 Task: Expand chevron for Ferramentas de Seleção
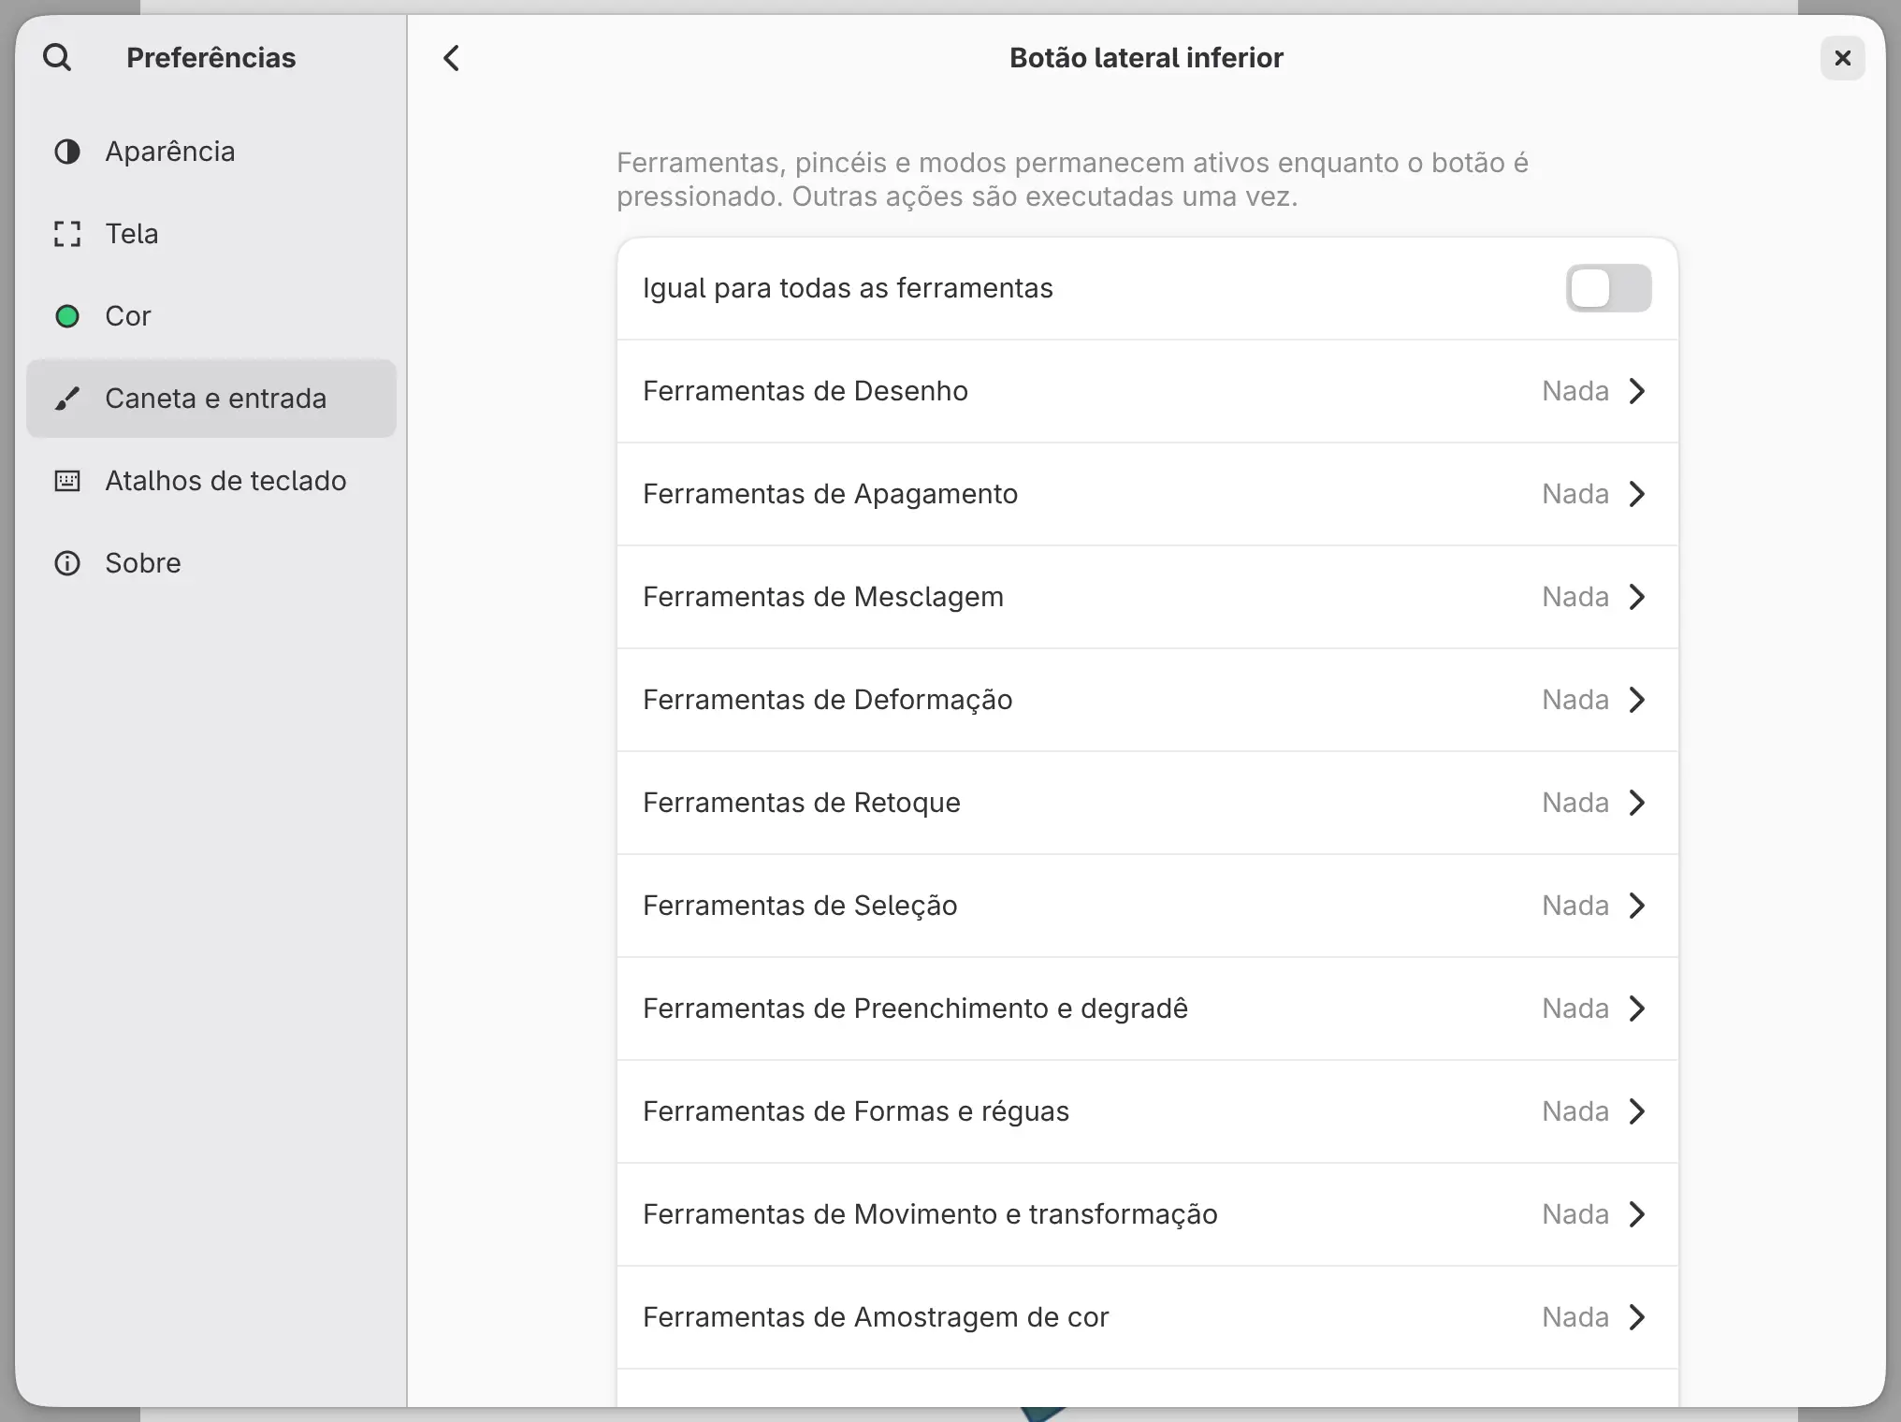click(x=1636, y=906)
